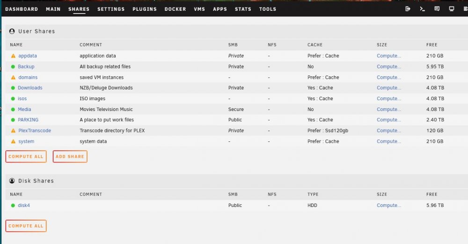The image size is (468, 244).
Task: Open the feedback icon in top bar
Action: coord(437,9)
